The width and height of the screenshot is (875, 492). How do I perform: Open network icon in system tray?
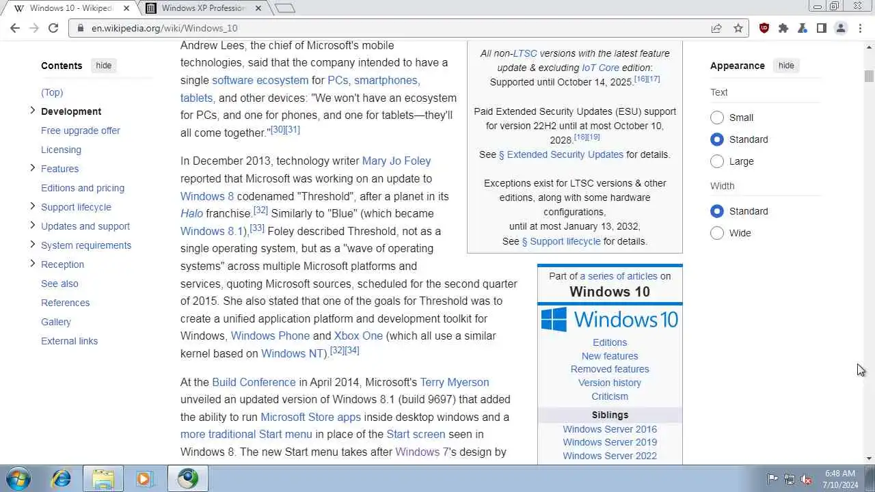[x=790, y=479]
